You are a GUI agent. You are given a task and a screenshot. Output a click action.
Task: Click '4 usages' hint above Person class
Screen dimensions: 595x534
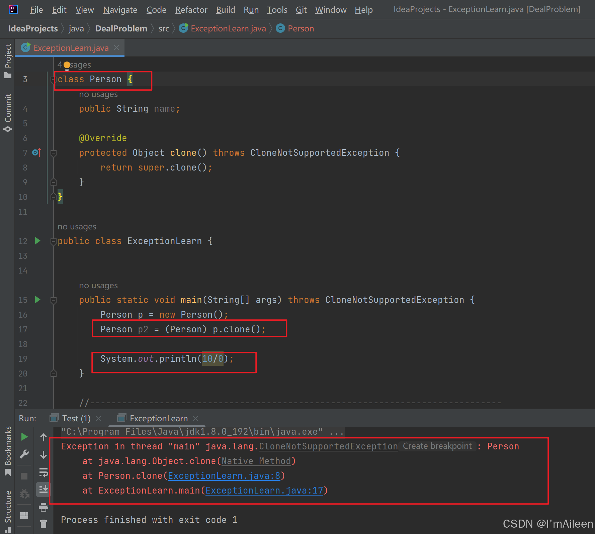(74, 65)
